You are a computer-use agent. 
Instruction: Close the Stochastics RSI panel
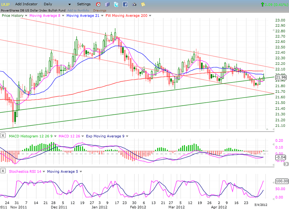coord(3,171)
